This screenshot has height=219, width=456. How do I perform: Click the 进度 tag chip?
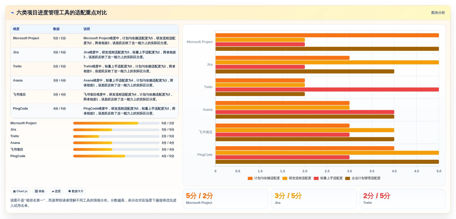tap(56, 191)
